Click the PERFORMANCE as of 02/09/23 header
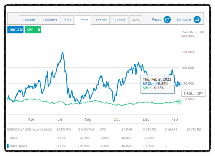Viewport: 215px width, 156px height. [30, 130]
